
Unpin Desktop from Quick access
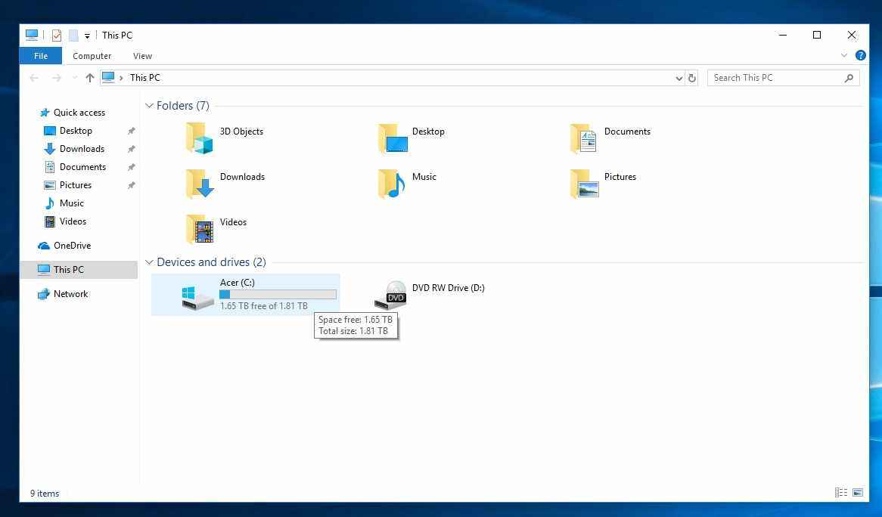[131, 131]
